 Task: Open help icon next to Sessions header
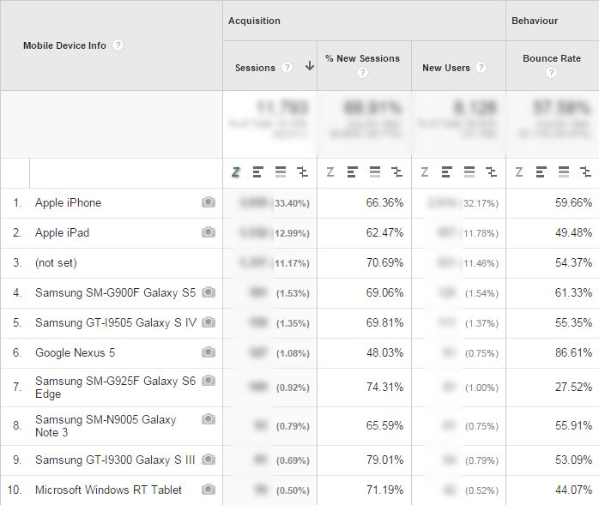[287, 68]
